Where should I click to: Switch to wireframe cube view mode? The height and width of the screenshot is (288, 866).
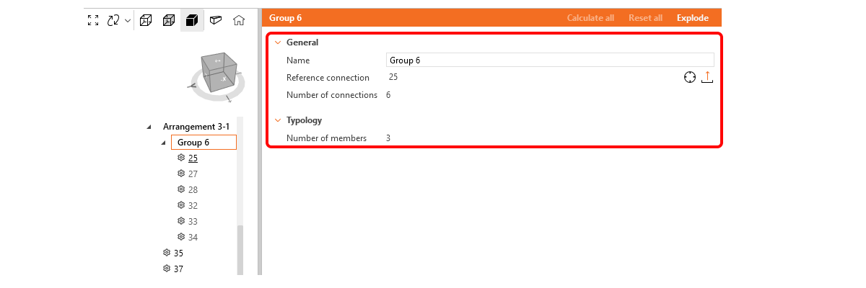[x=146, y=20]
